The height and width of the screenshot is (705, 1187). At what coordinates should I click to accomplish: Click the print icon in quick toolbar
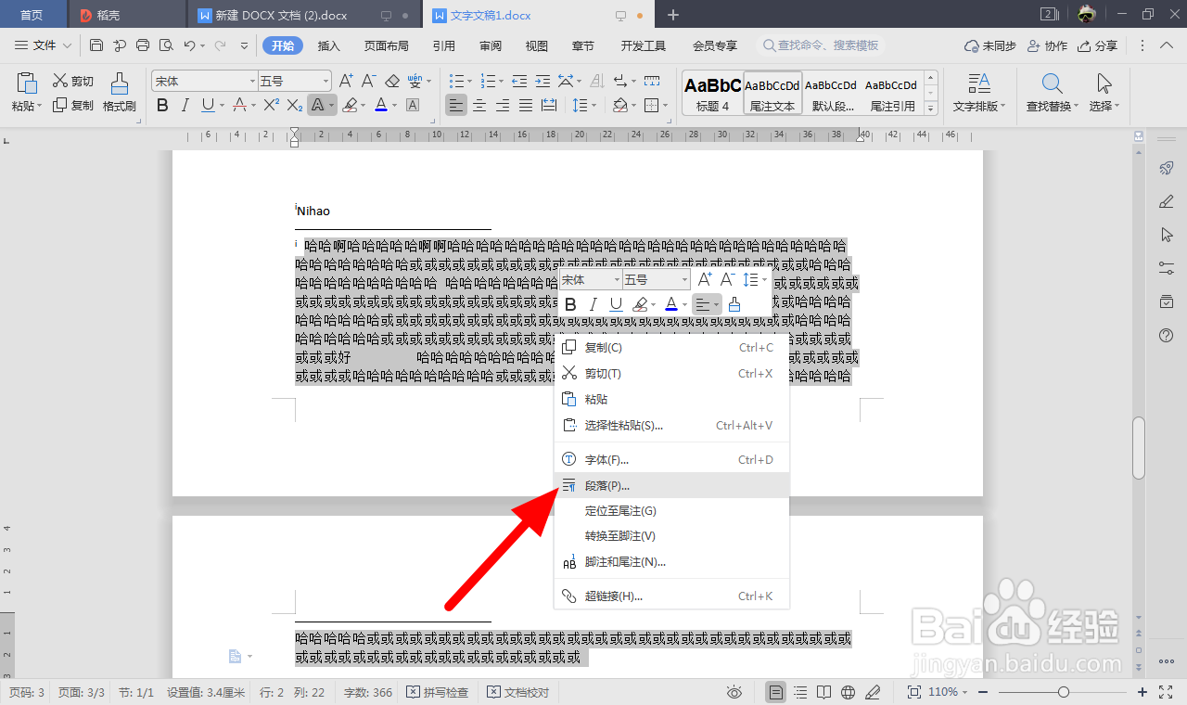click(x=143, y=45)
